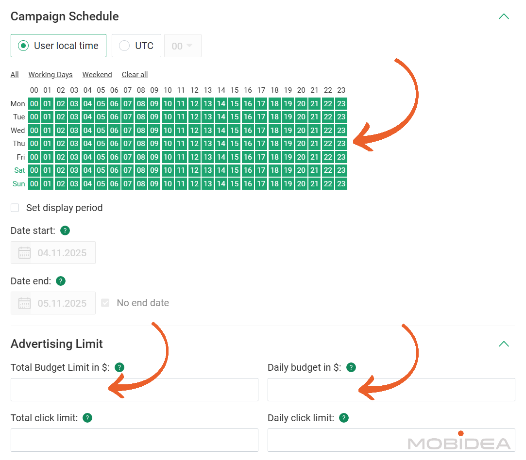Click the Daily click limit field
Viewport: 526px width, 460px height.
[x=391, y=440]
